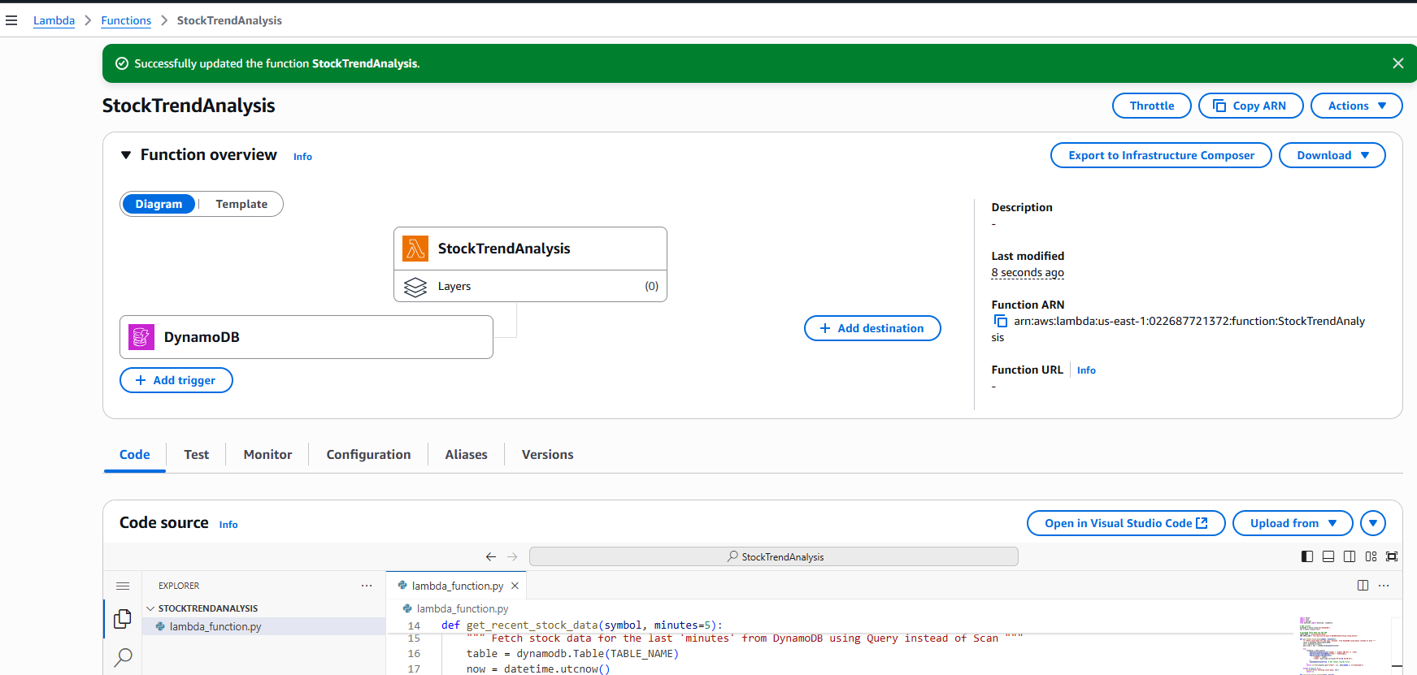Click the Add trigger button
The image size is (1417, 675).
[176, 380]
